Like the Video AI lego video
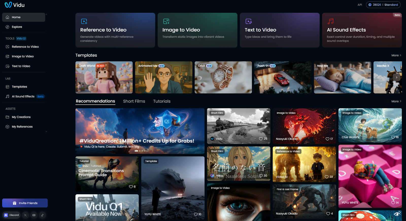Image resolution: width=406 pixels, height=221 pixels. click(x=327, y=177)
